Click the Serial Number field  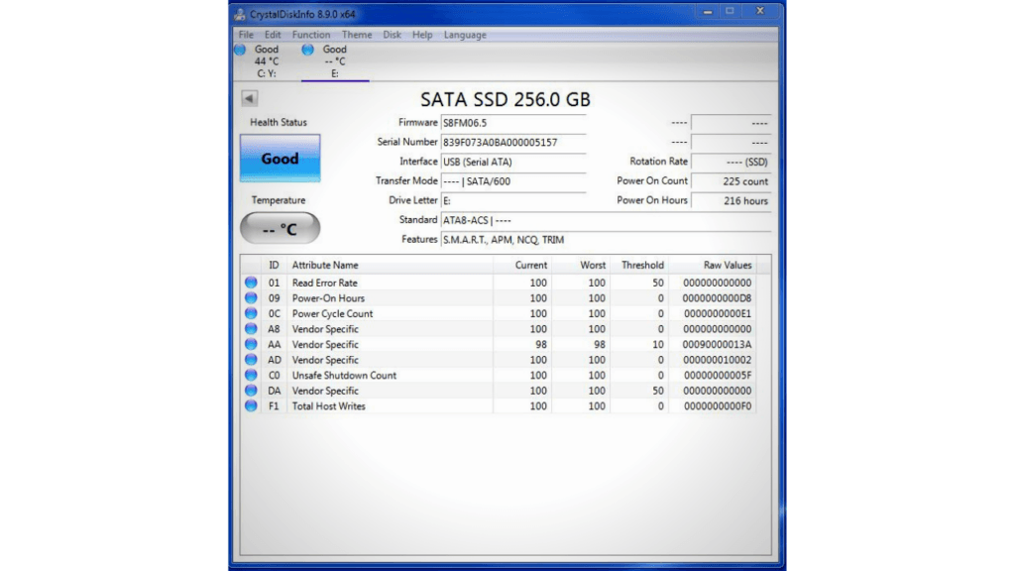[x=513, y=143]
